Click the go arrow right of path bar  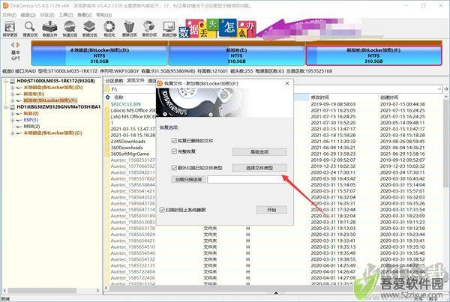coord(445,89)
